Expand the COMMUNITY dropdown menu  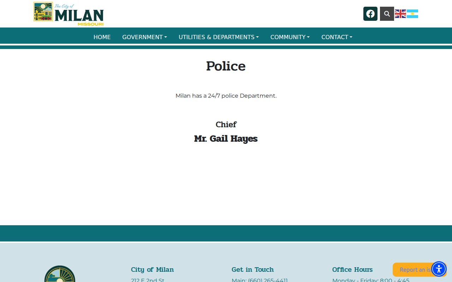290,37
